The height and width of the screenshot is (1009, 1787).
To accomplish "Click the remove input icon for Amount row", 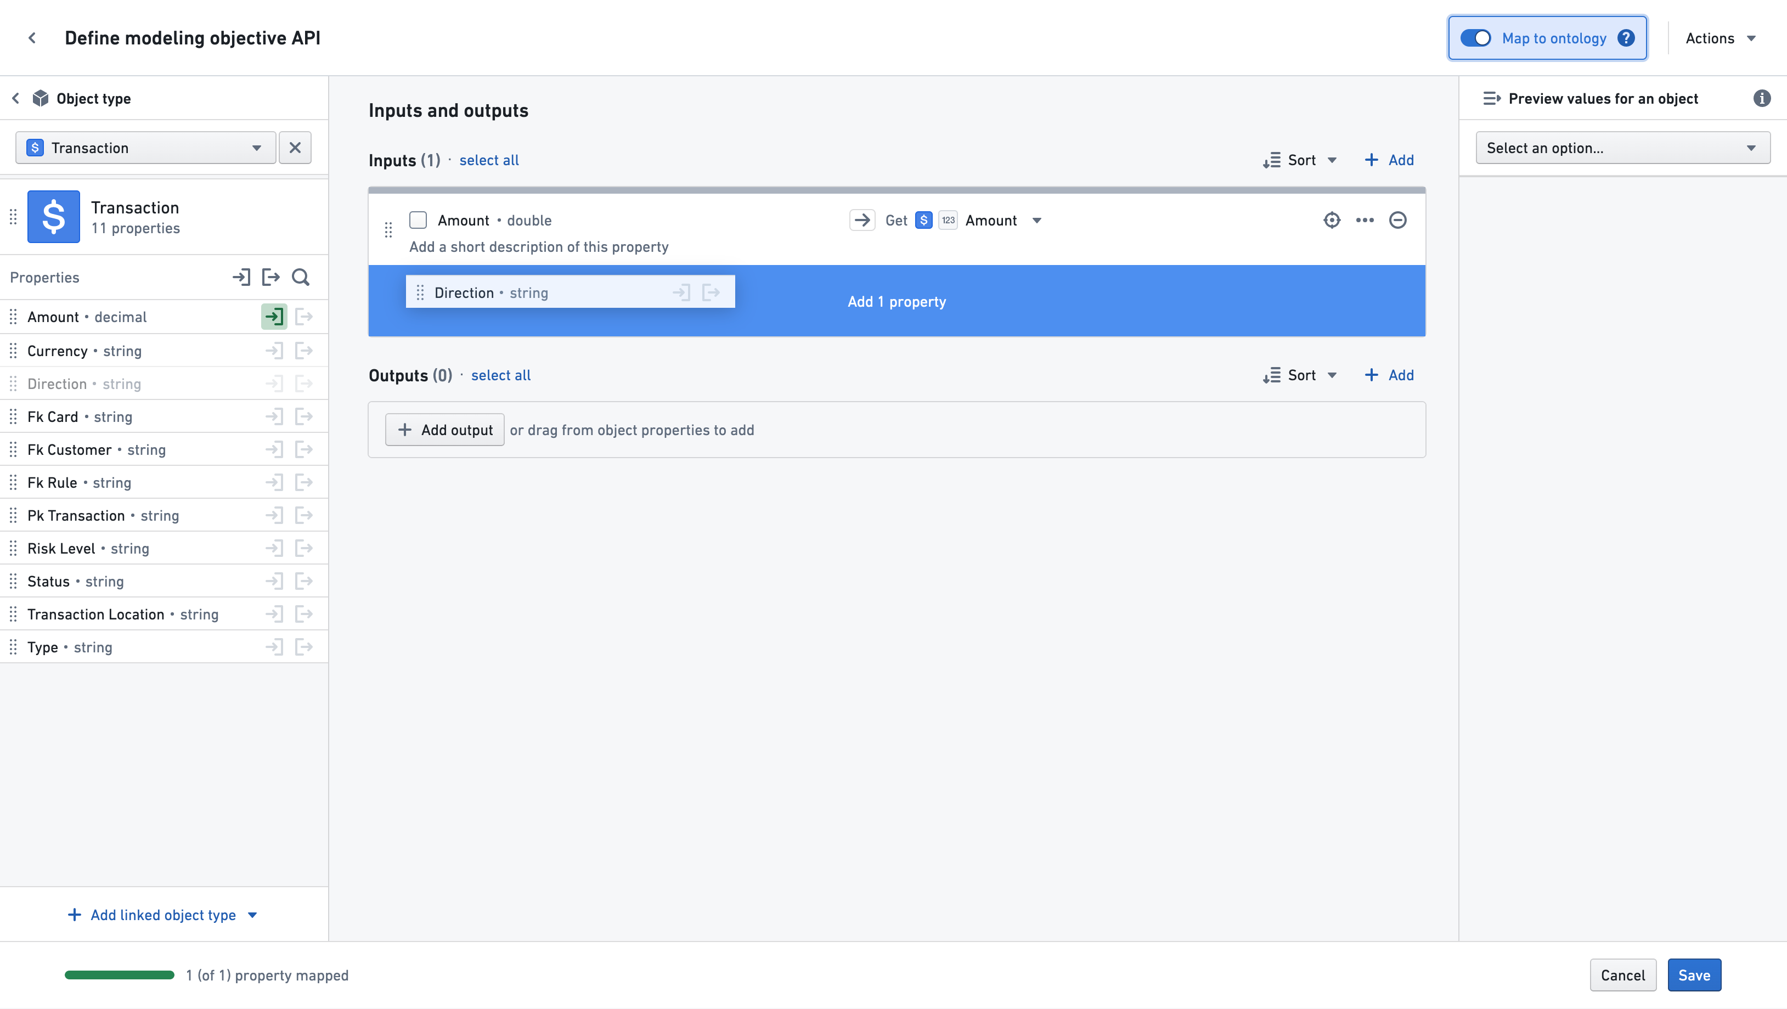I will (x=1398, y=219).
